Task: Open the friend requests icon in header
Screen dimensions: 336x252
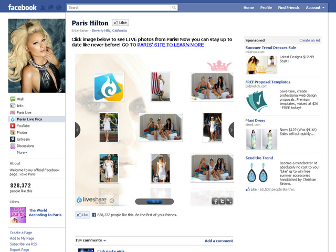Action: 43,8
